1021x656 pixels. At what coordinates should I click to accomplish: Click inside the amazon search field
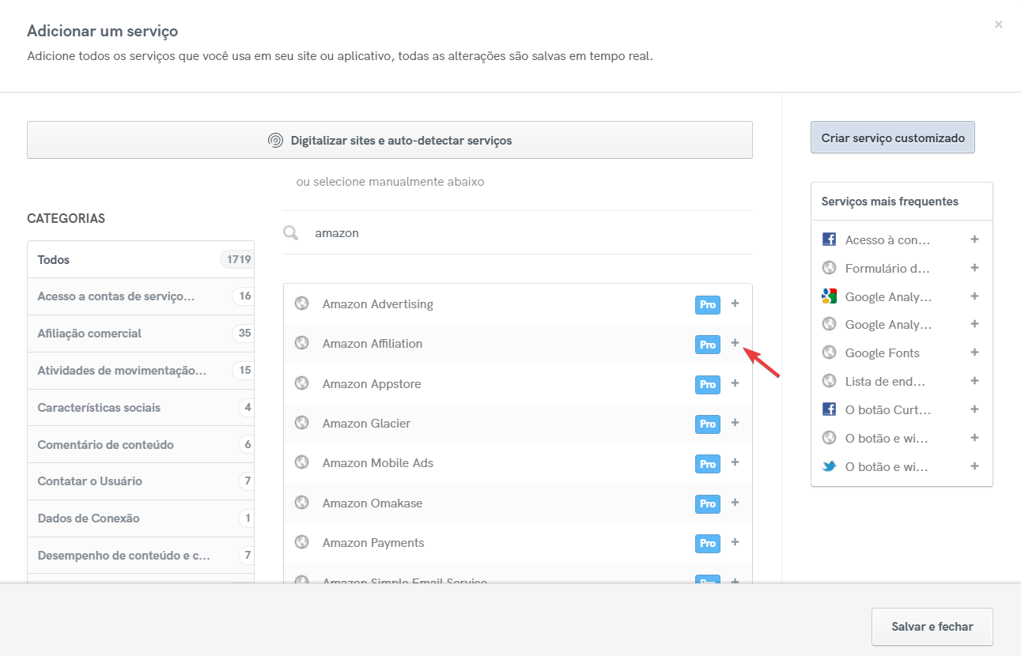coord(395,232)
